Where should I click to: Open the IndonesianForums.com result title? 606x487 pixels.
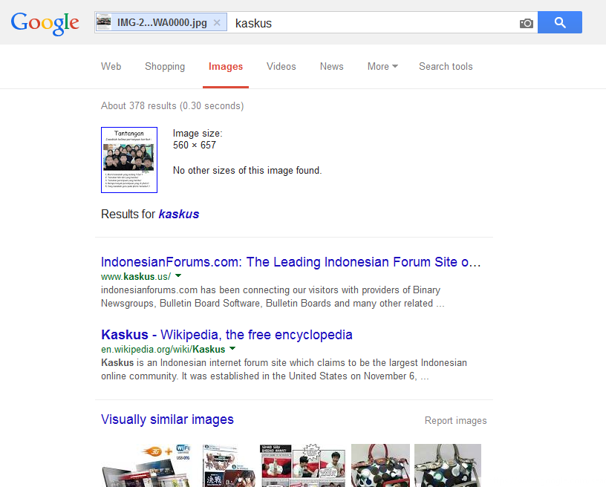coord(291,262)
